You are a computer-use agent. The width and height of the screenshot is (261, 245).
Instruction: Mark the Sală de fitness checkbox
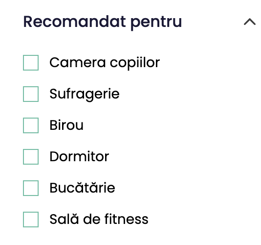31,220
